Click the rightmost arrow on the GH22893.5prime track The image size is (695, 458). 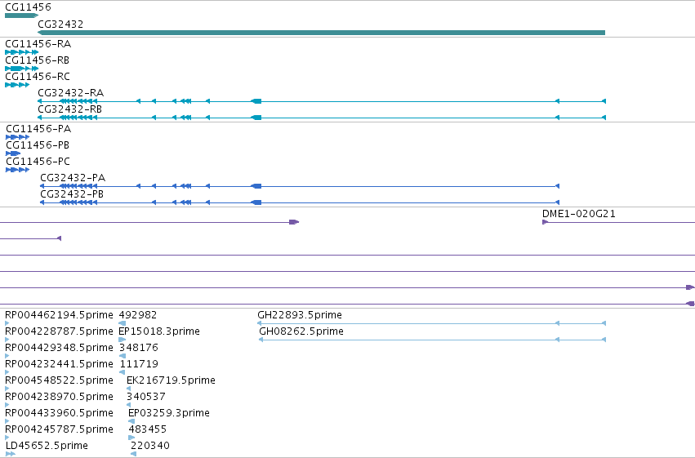pyautogui.click(x=604, y=323)
